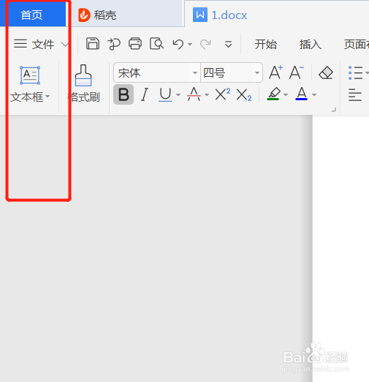Viewport: 369px width, 382px height.
Task: Expand the customize quick access toolbar arrow
Action: [228, 45]
